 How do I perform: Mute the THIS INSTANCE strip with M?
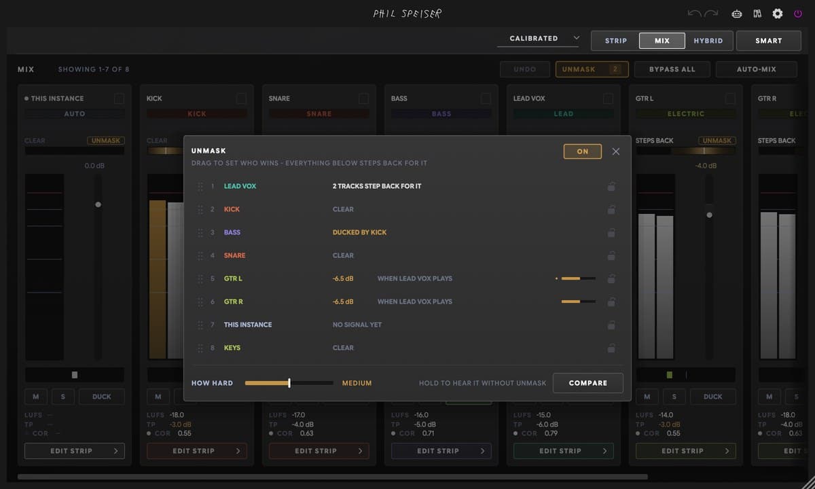[x=35, y=397]
